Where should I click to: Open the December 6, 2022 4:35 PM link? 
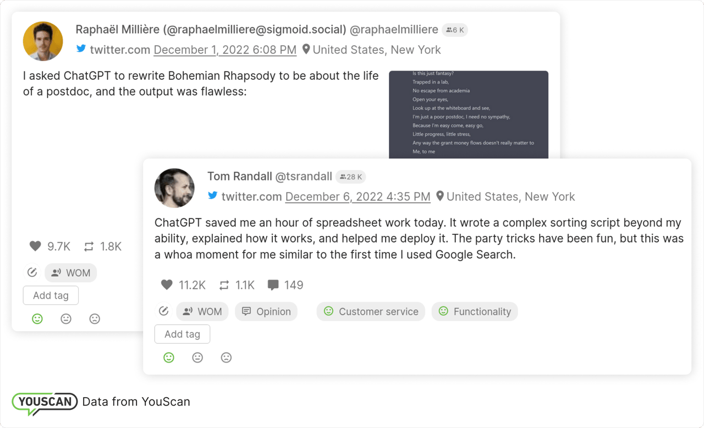[358, 196]
